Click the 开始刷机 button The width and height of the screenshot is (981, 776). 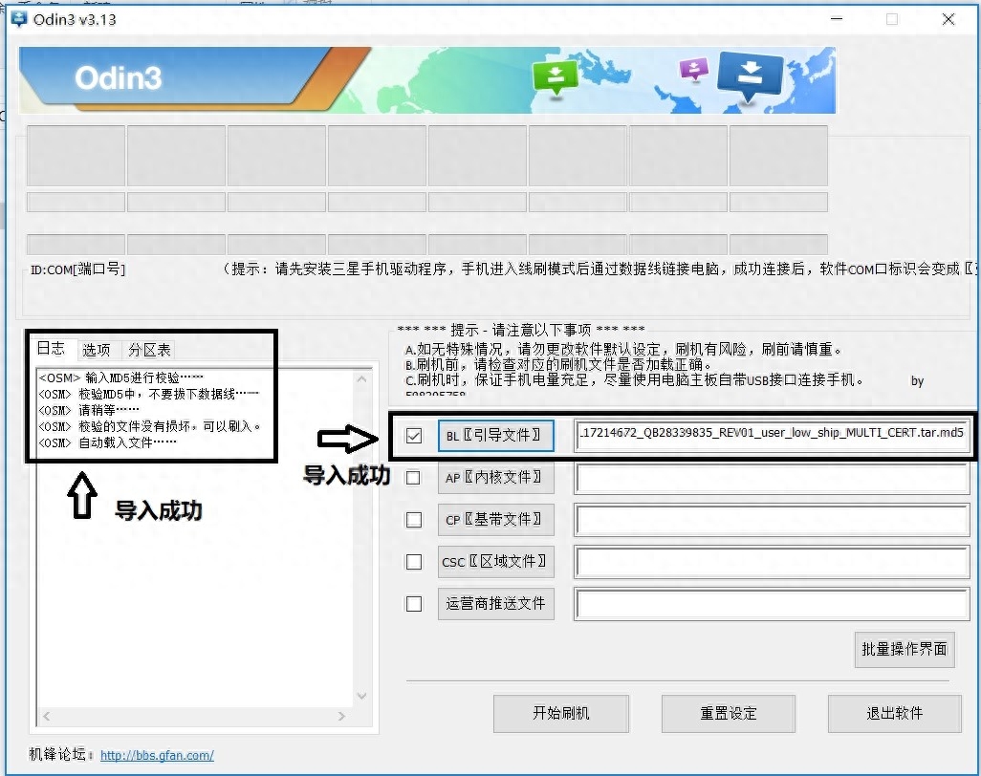pos(560,713)
